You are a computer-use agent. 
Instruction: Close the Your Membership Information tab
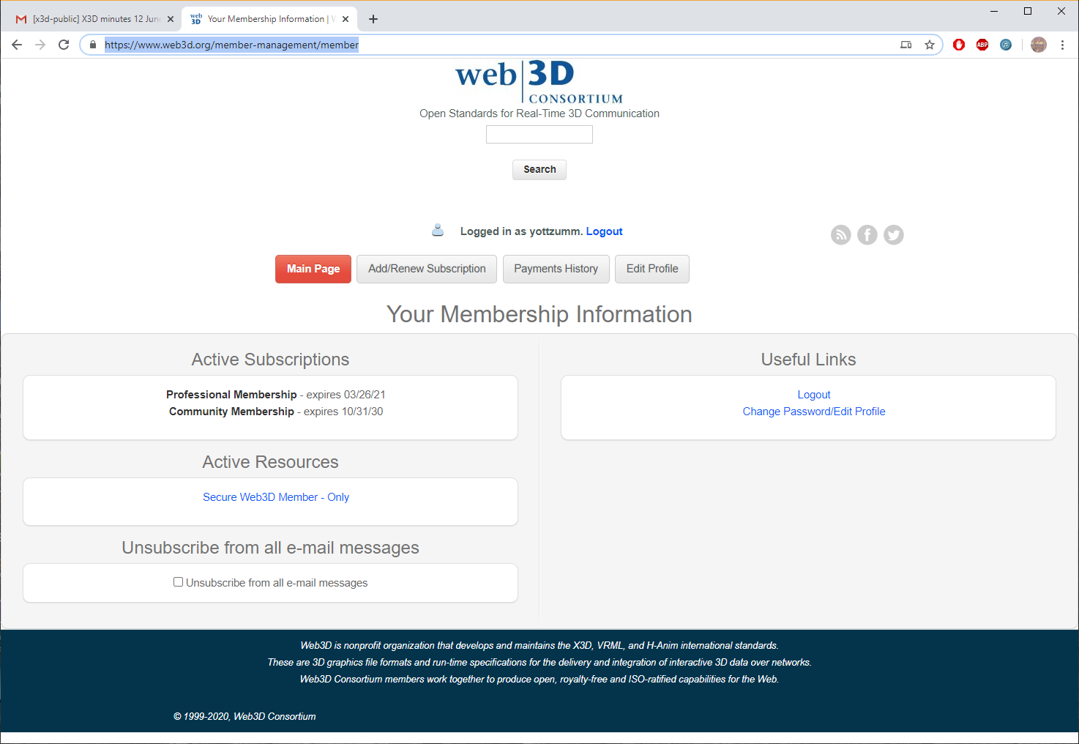(346, 19)
